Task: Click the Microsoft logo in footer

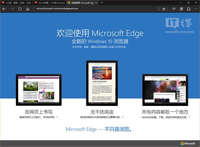Action: tap(189, 143)
